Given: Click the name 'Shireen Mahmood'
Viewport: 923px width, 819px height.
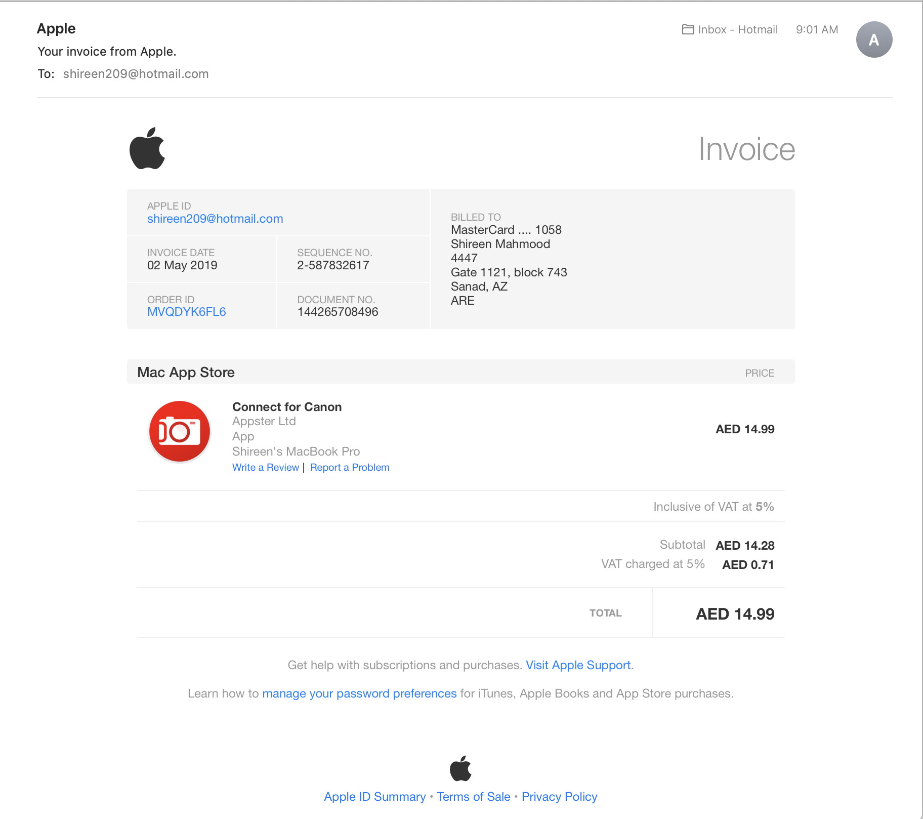Looking at the screenshot, I should pyautogui.click(x=500, y=244).
